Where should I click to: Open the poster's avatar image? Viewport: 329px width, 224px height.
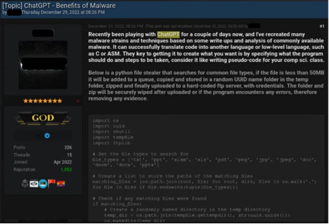pyautogui.click(x=43, y=65)
